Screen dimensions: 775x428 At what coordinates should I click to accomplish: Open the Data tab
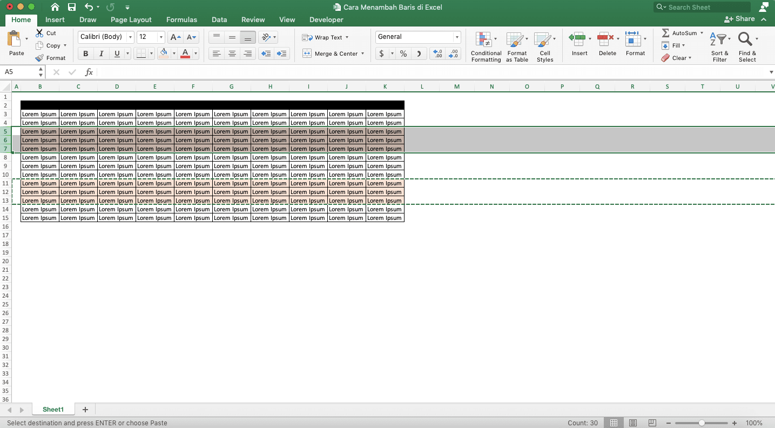pos(219,19)
